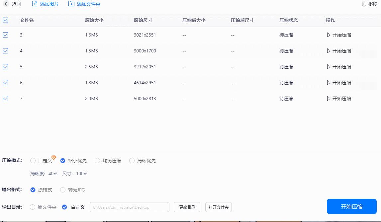Uncheck the checkbox for file 4
The width and height of the screenshot is (381, 222).
pyautogui.click(x=5, y=51)
